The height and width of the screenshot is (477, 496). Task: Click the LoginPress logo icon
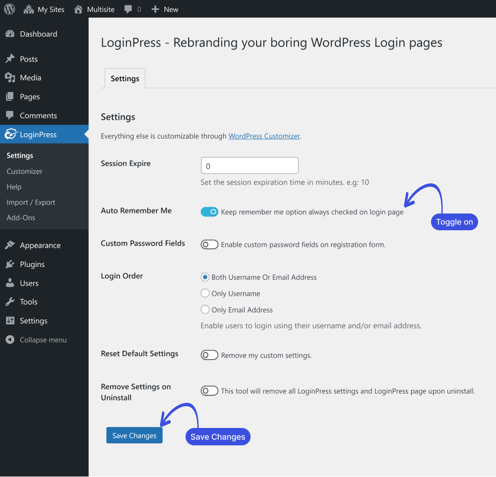(11, 134)
